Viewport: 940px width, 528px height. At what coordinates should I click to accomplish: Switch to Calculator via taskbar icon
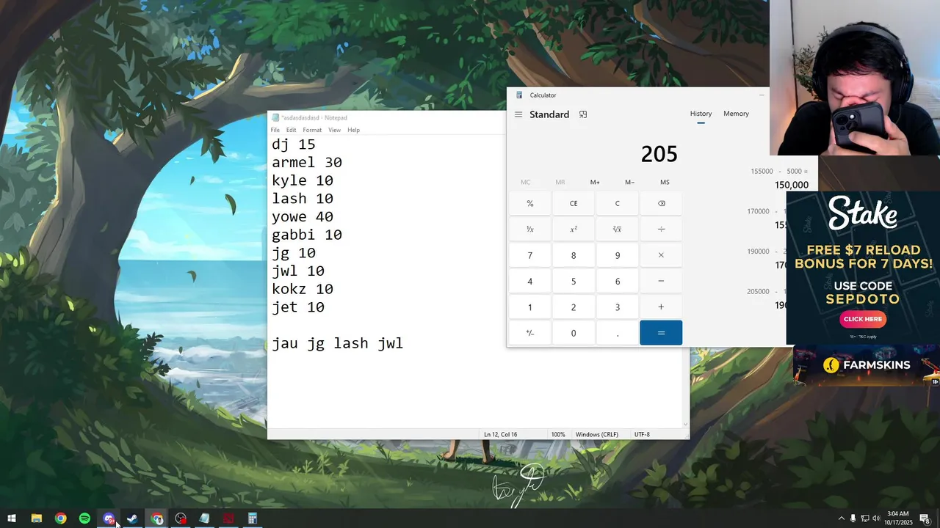click(x=253, y=518)
